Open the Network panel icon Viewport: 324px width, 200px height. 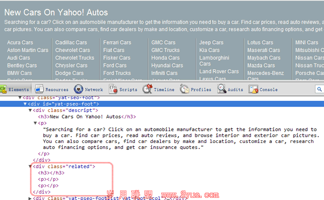click(x=78, y=89)
